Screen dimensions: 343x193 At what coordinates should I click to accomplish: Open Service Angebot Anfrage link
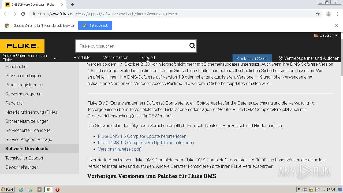[29, 139]
